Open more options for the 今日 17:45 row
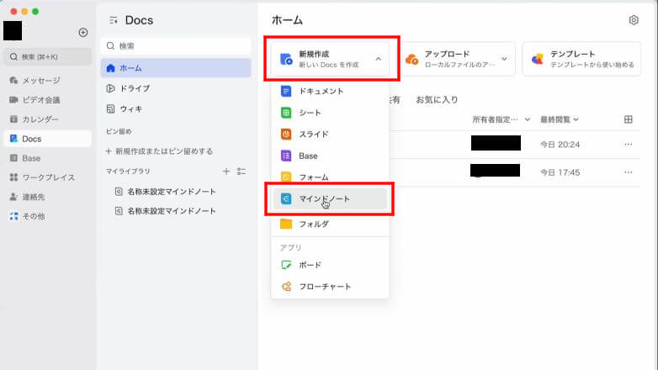Image resolution: width=658 pixels, height=370 pixels. (x=629, y=172)
